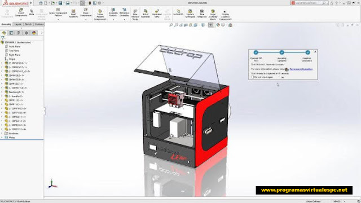The height and width of the screenshot is (203, 361).
Task: Toggle Large Assembly Mode
Action: pos(213,15)
